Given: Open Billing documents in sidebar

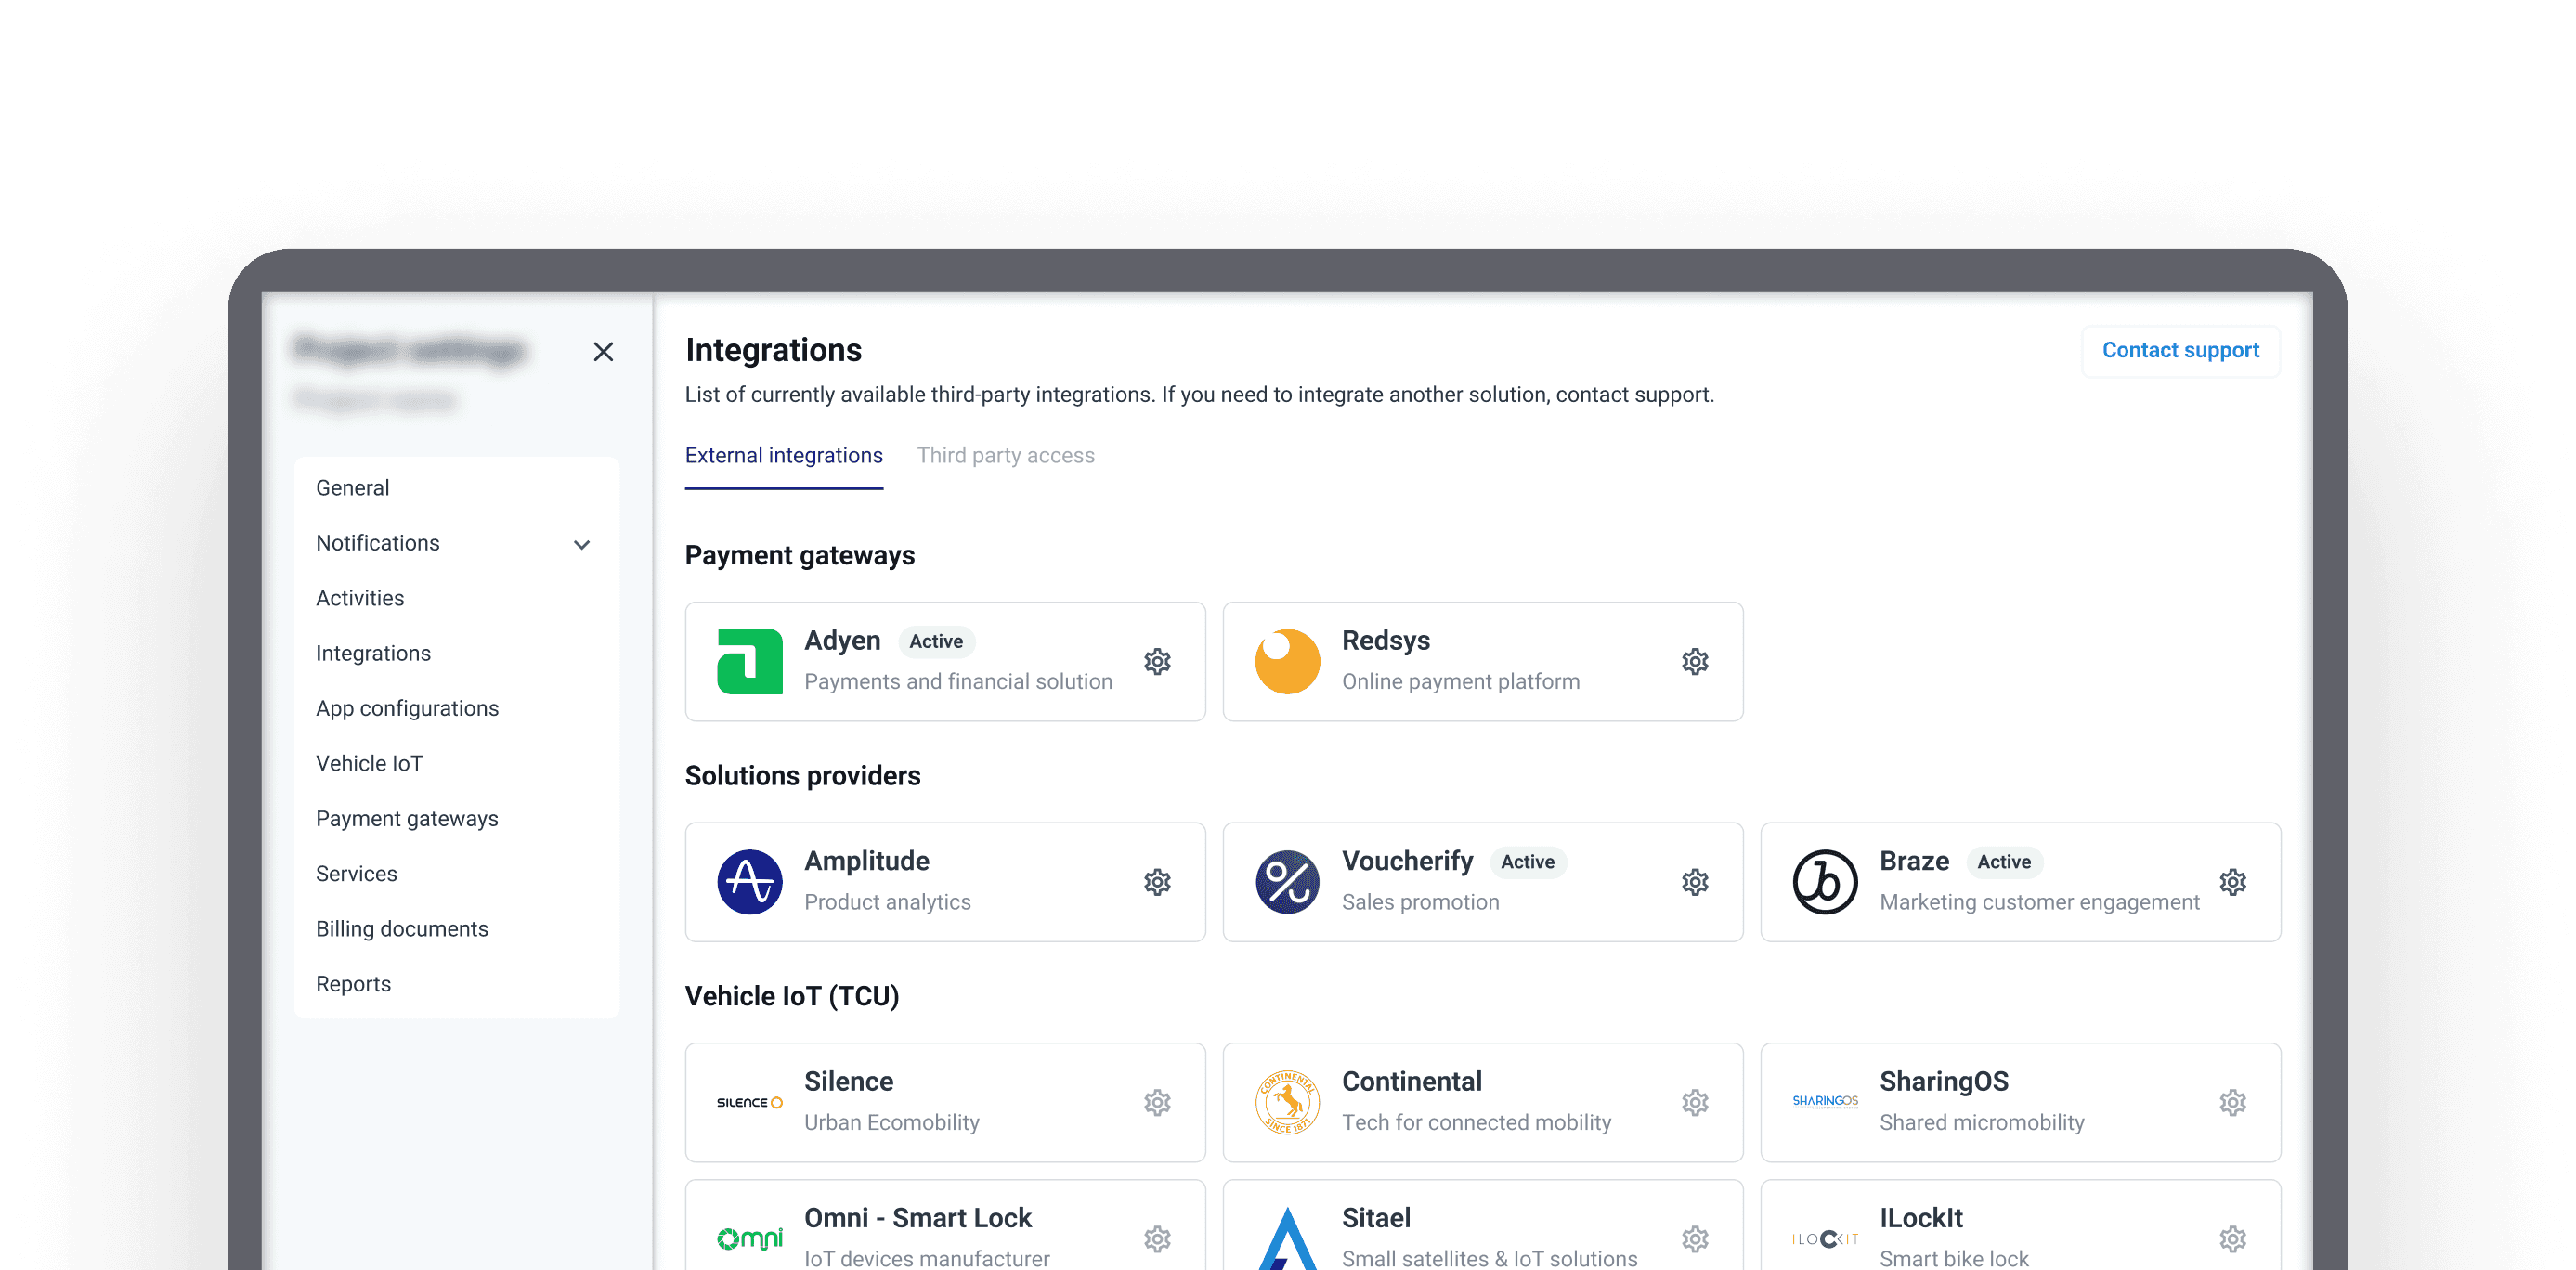Looking at the screenshot, I should tap(402, 928).
